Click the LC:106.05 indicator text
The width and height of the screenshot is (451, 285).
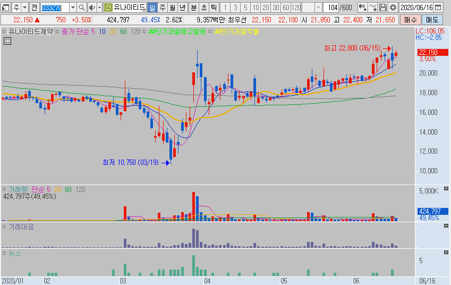tap(430, 31)
